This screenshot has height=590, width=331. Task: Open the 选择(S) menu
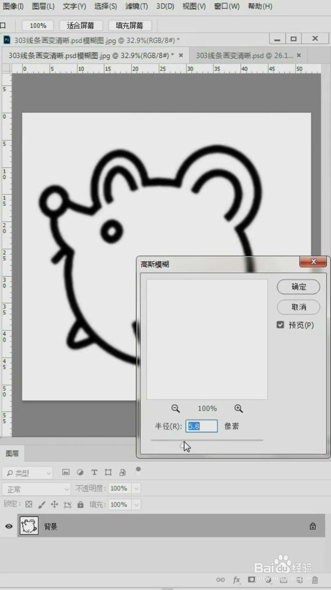coord(105,6)
